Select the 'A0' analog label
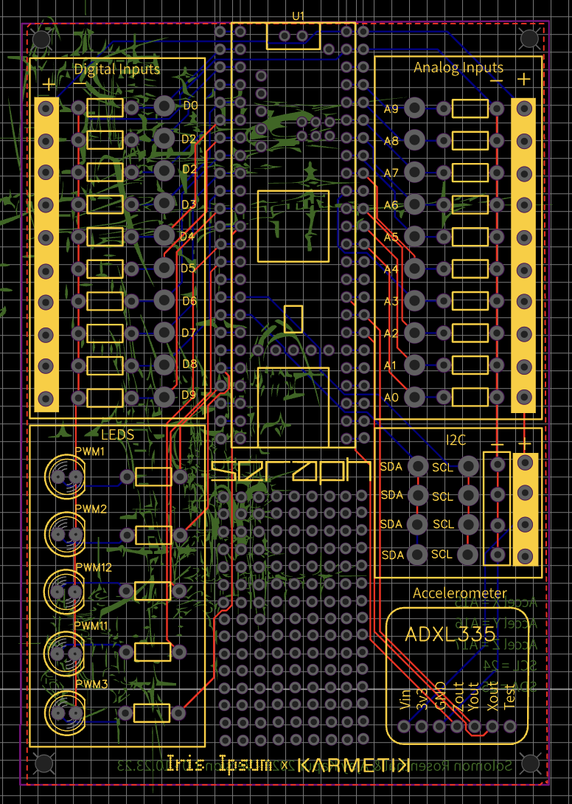Screen dimensions: 572x804 click(x=391, y=398)
